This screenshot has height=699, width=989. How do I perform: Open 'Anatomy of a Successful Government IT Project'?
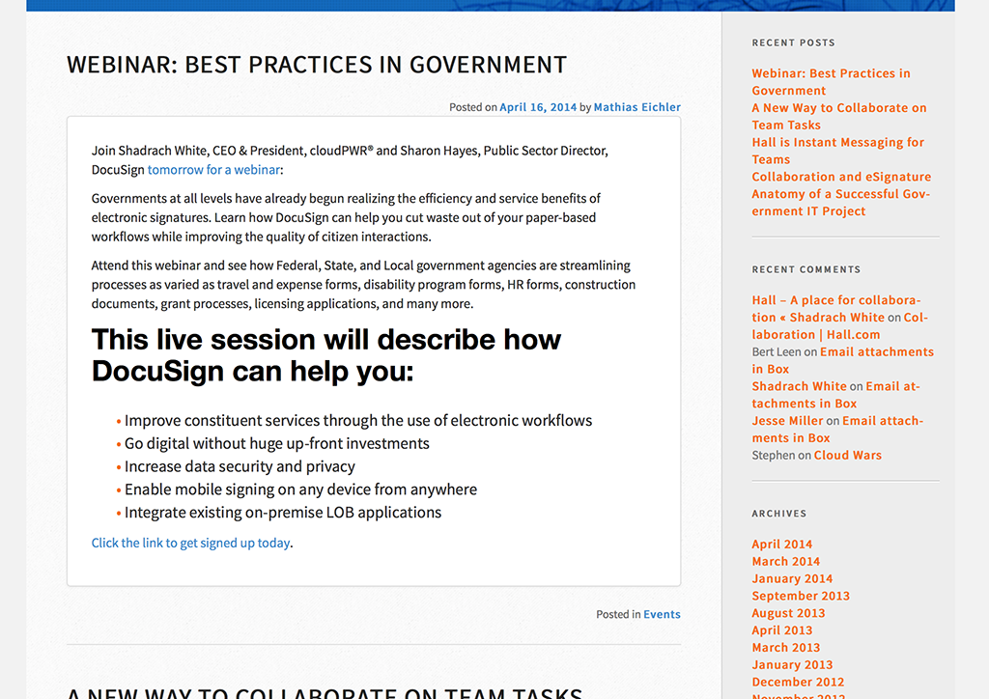point(841,203)
